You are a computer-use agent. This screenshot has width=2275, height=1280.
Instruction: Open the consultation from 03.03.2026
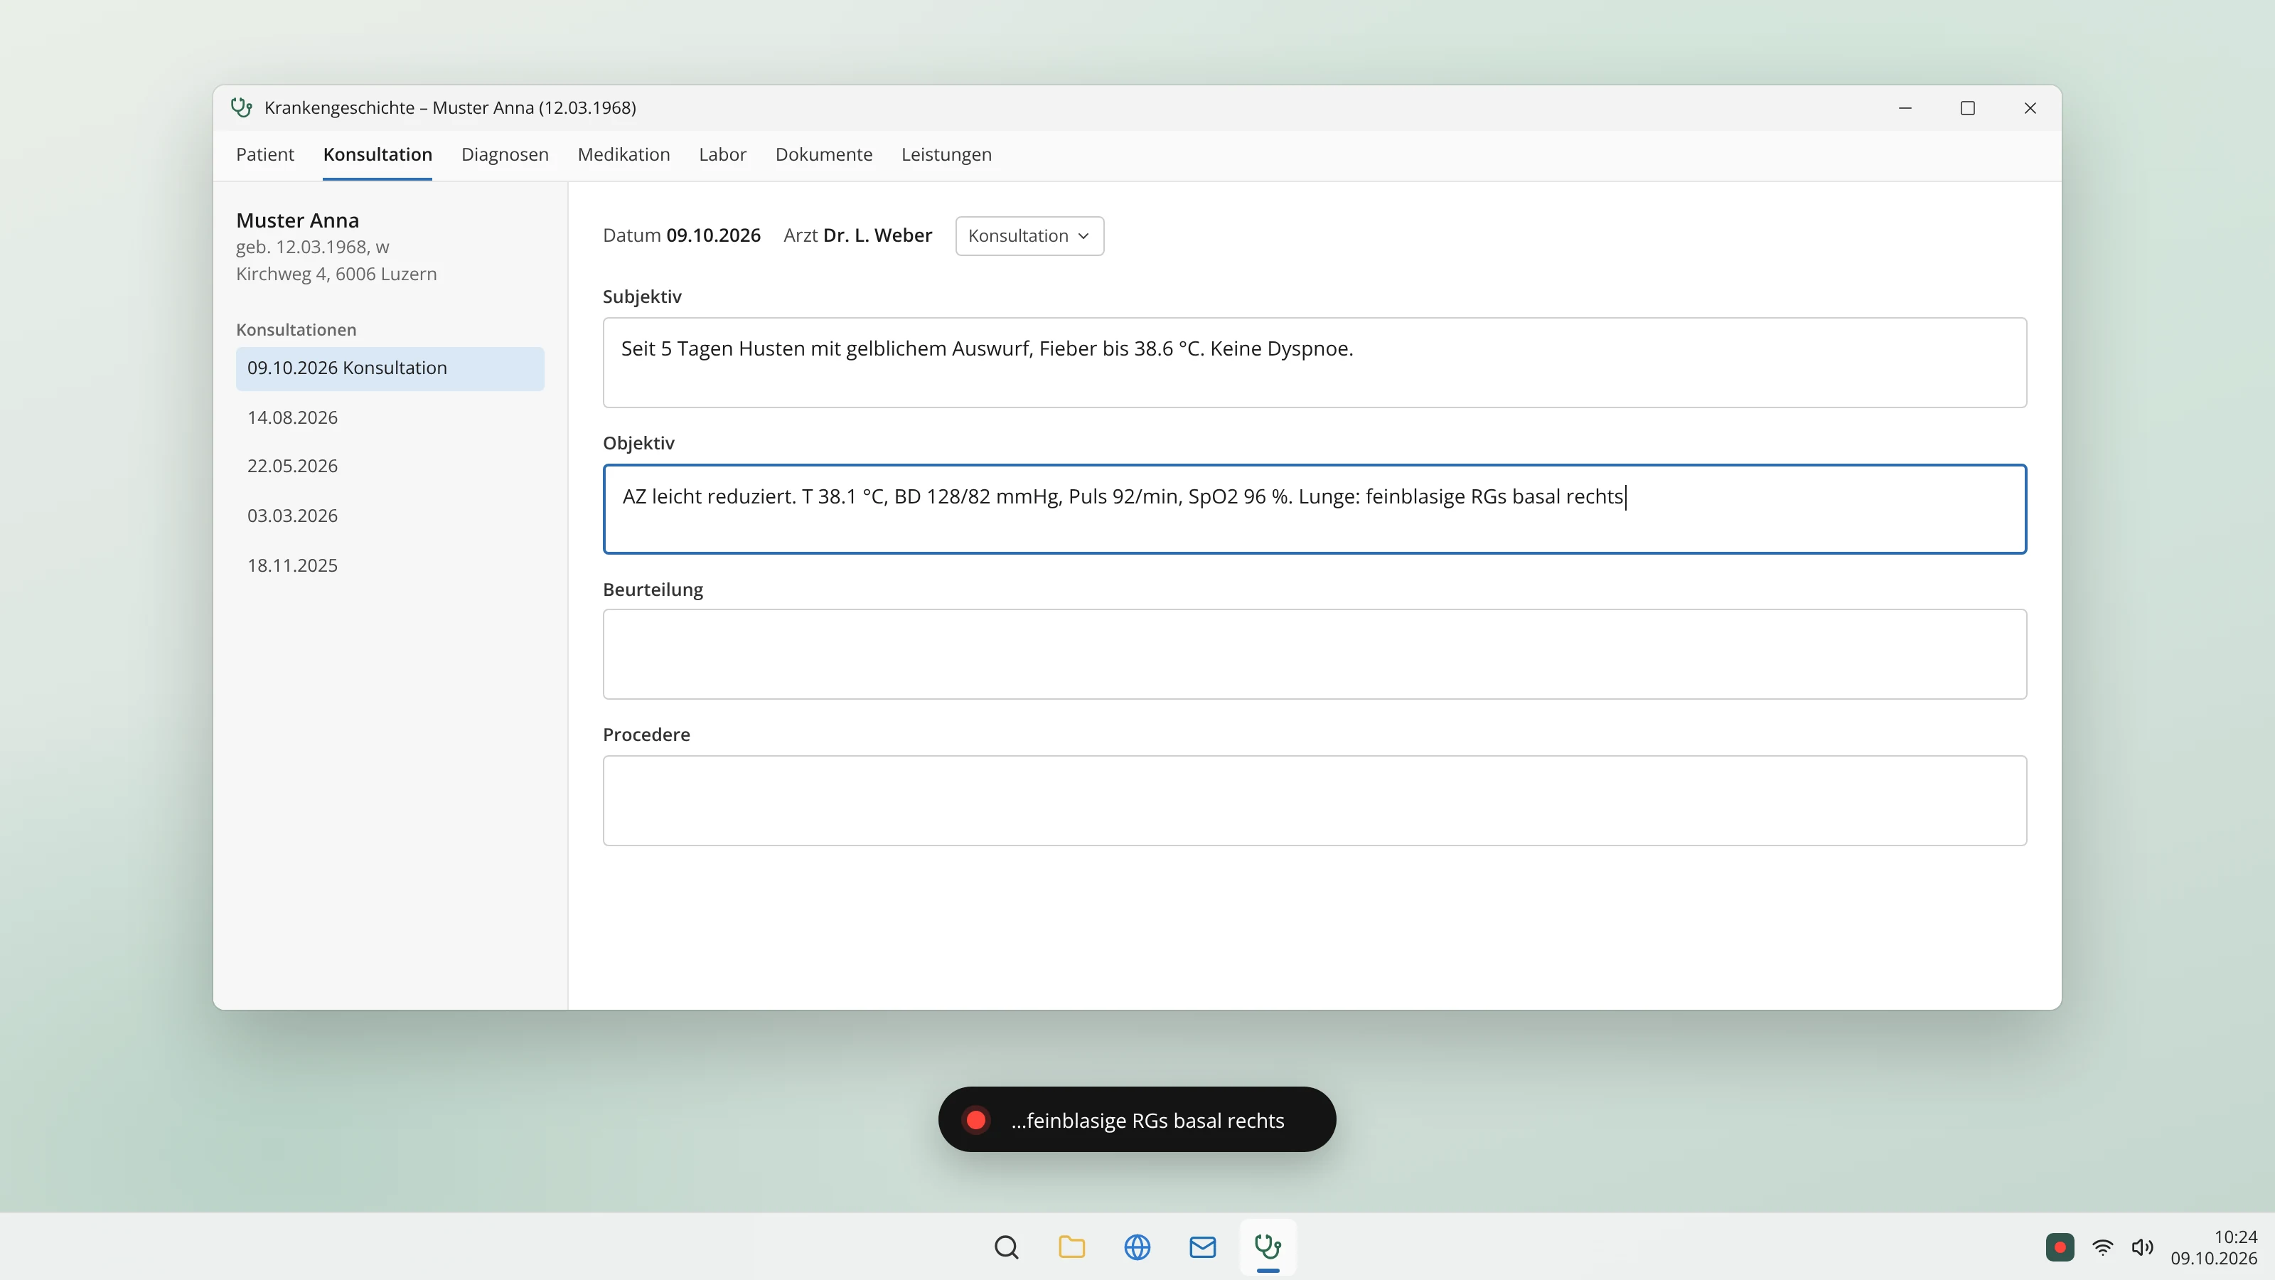click(390, 515)
